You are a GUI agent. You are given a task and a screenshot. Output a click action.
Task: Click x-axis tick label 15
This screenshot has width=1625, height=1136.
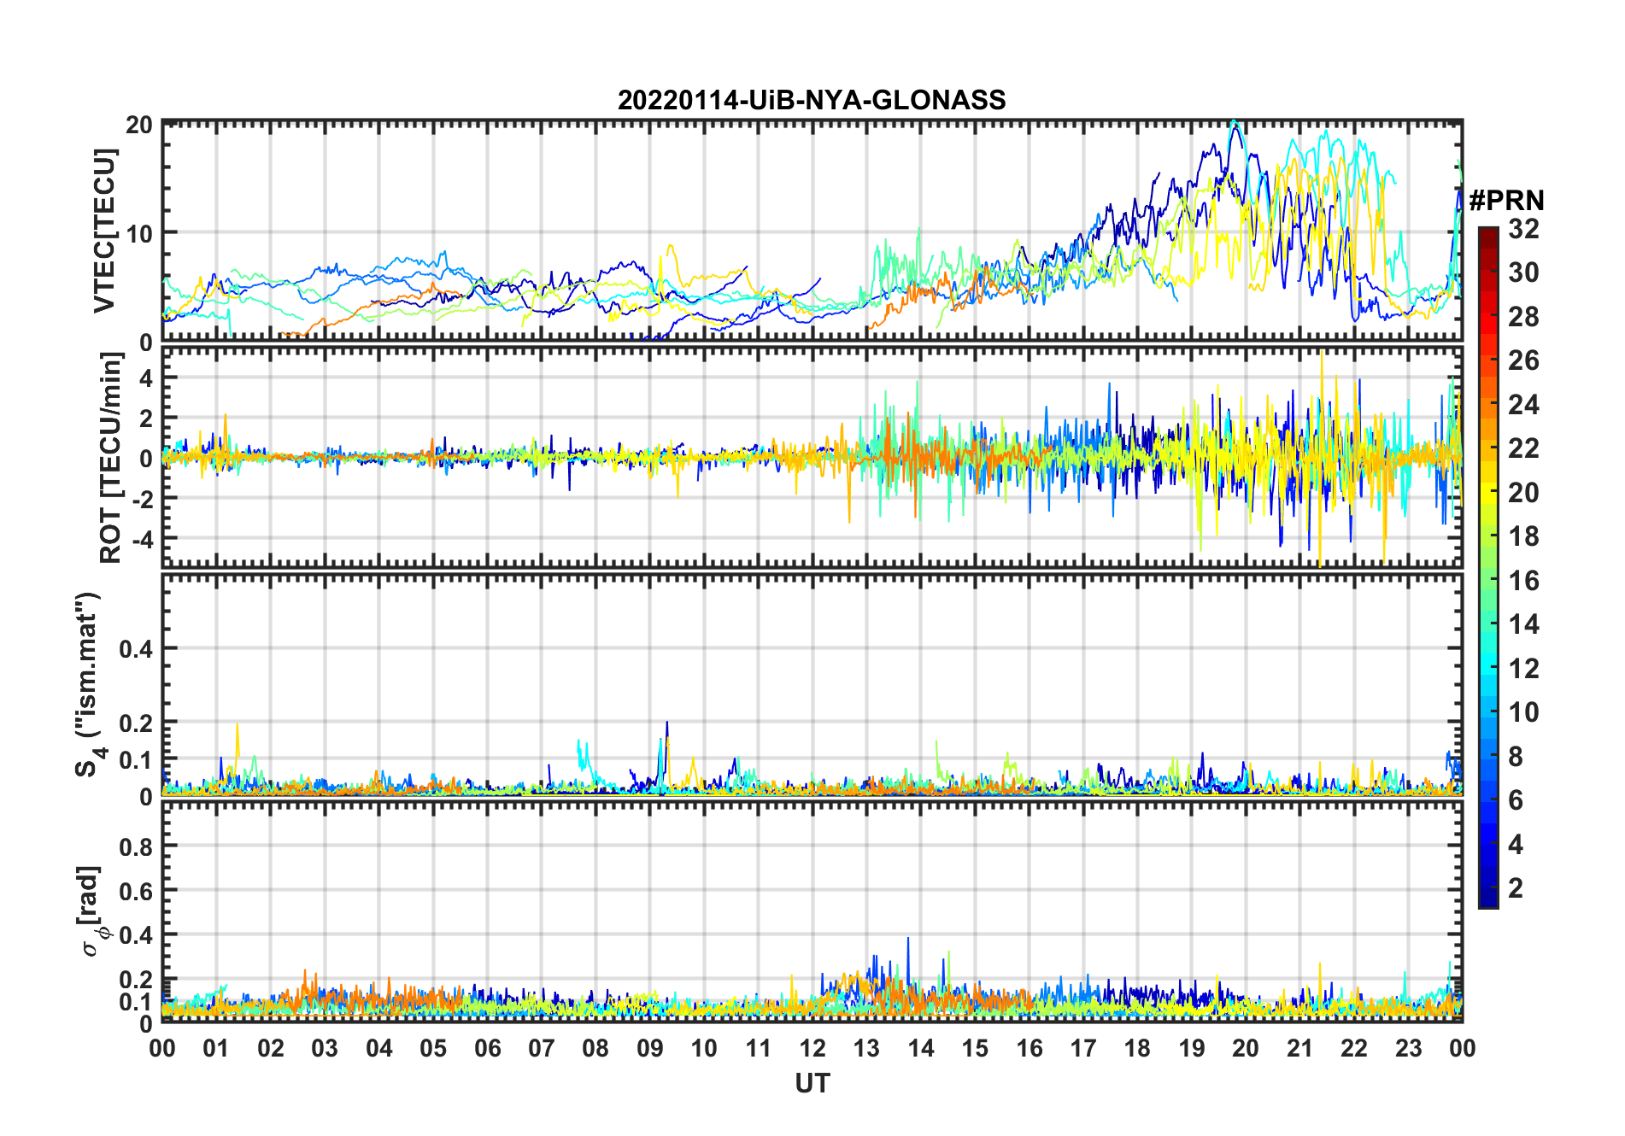(975, 1048)
